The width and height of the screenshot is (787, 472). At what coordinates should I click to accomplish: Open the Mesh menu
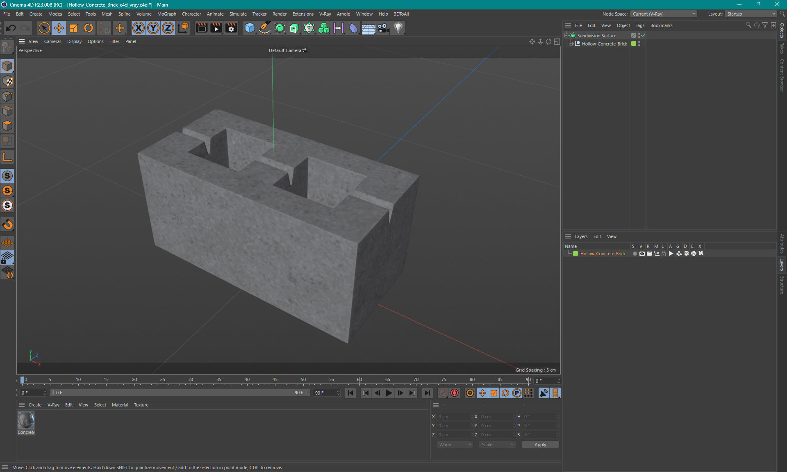[107, 14]
